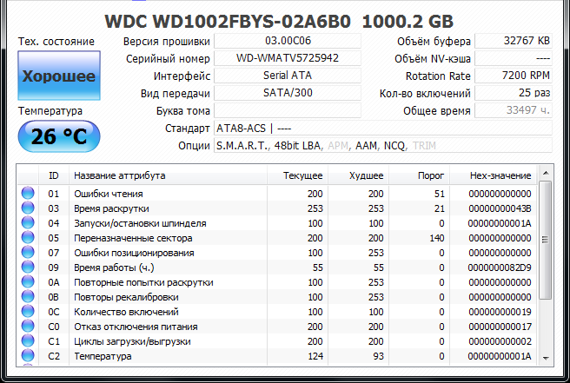Click status orb icon for attribute 07
This screenshot has height=383, width=570.
pos(28,252)
